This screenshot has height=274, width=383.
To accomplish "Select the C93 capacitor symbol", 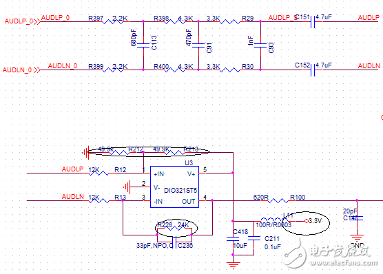I will click(x=260, y=45).
